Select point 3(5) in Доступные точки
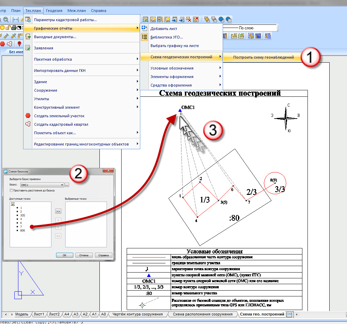The image size is (347, 324). pos(22,215)
